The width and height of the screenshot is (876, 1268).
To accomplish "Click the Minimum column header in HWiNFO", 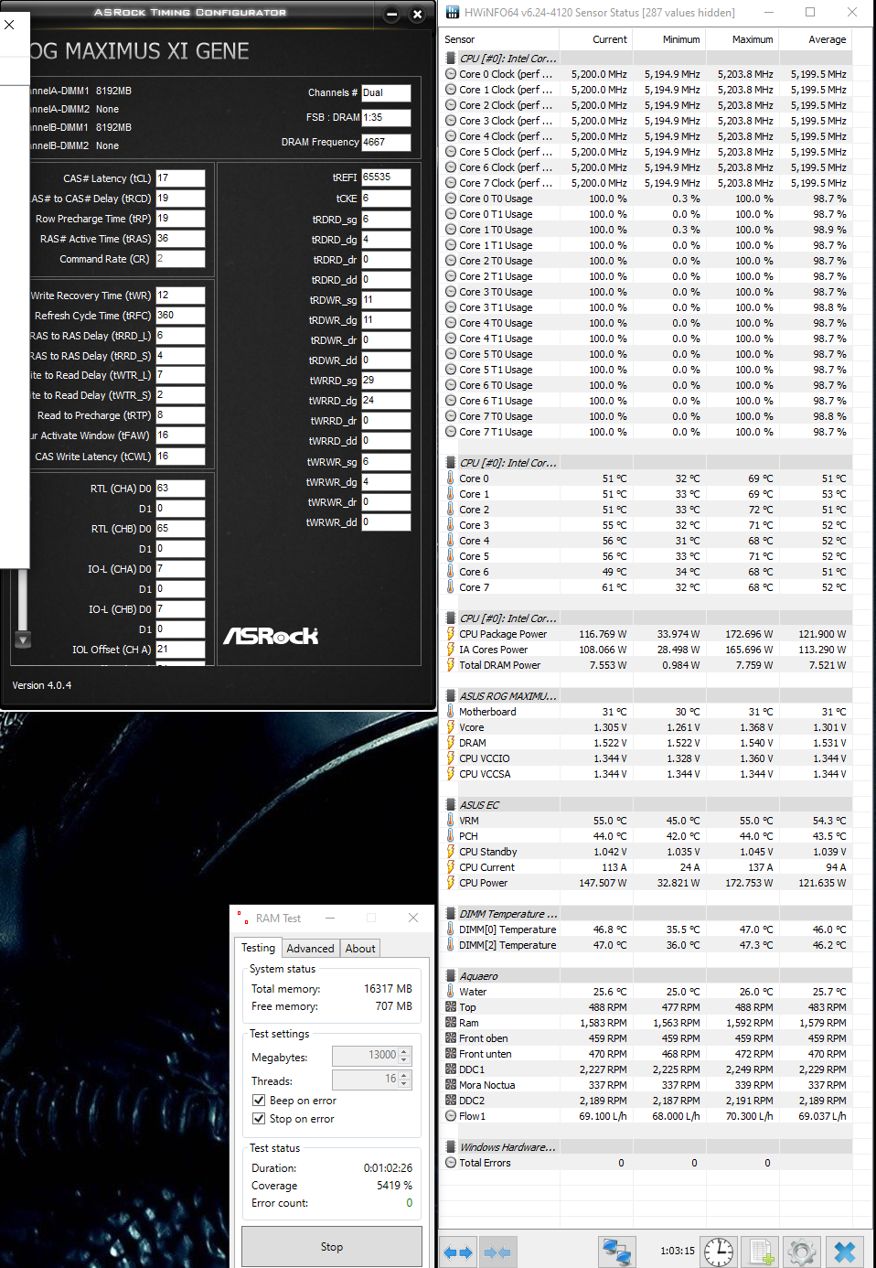I will [668, 39].
